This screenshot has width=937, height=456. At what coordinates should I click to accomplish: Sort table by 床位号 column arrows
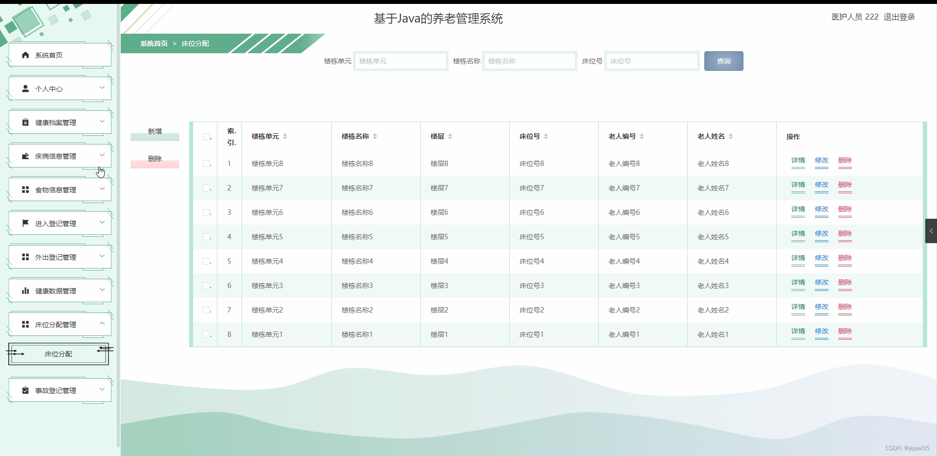(546, 136)
